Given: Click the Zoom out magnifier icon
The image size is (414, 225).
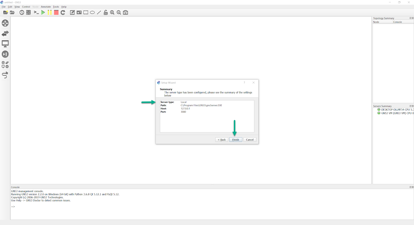Looking at the screenshot, I should pos(119,12).
